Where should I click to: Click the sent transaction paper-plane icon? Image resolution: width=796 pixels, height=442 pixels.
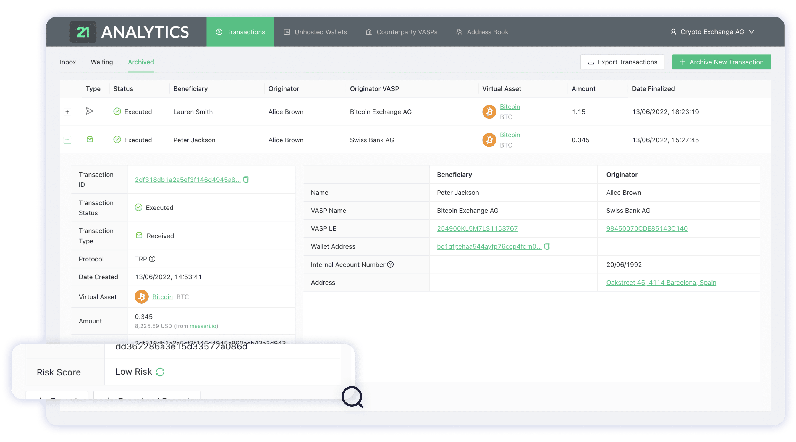click(x=90, y=112)
